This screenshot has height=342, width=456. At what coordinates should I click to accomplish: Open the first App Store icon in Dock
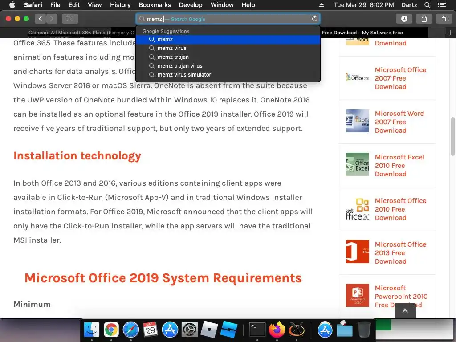coord(170,330)
